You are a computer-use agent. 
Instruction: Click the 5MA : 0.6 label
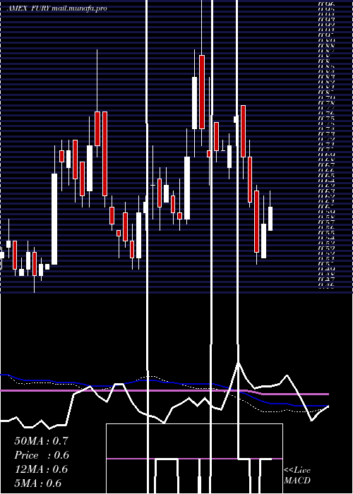(x=38, y=483)
